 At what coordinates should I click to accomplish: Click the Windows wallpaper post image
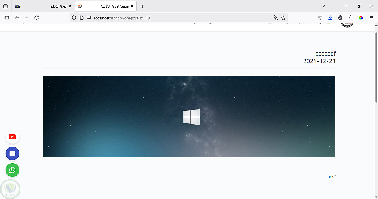pos(189,116)
